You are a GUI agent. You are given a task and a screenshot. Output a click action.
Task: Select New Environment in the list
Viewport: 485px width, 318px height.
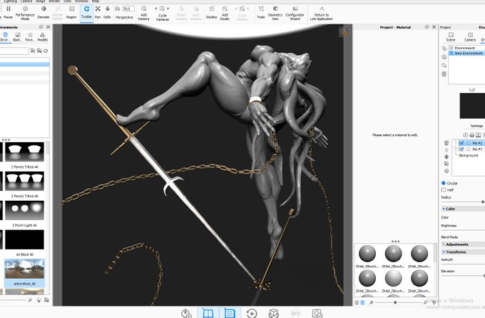(x=466, y=54)
